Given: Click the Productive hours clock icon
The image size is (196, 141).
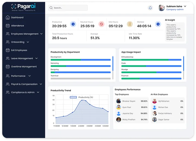Looking at the screenshot, I should pos(73,24).
